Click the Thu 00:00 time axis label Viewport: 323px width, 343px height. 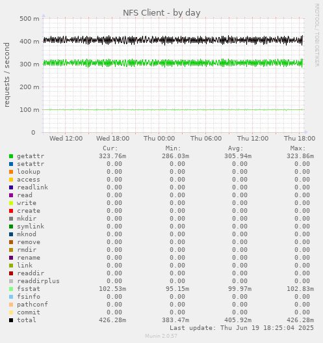(159, 139)
